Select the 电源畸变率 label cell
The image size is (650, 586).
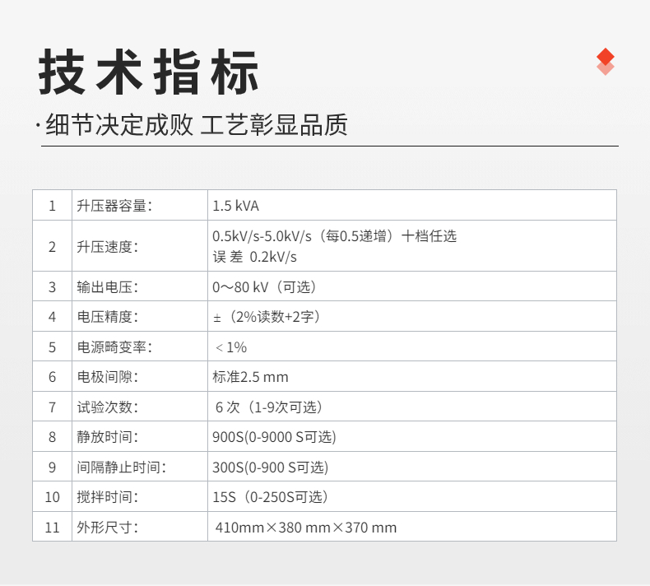(114, 347)
